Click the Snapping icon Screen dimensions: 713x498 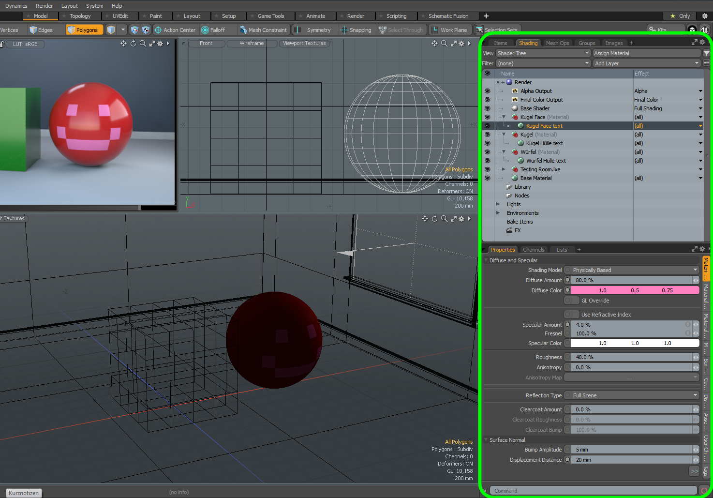click(x=344, y=30)
